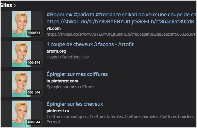Open the thumbnail beside the vk.com result
This screenshot has width=197, height=128.
[x=21, y=24]
